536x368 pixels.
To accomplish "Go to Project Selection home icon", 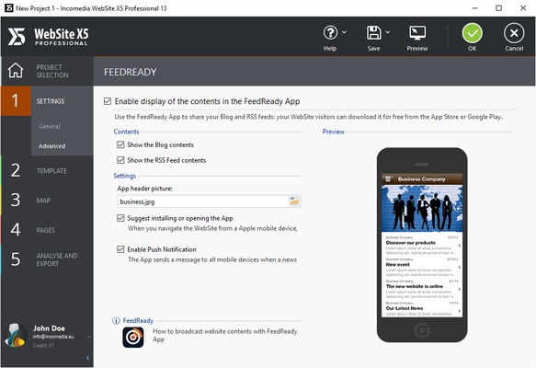I will click(16, 71).
